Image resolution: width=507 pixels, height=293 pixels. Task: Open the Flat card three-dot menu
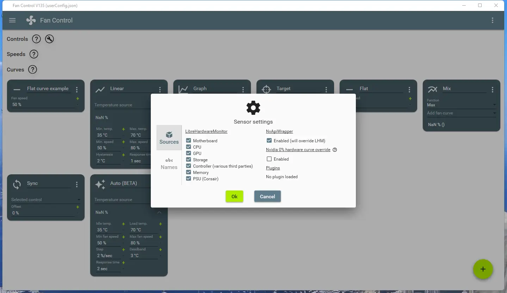[409, 90]
